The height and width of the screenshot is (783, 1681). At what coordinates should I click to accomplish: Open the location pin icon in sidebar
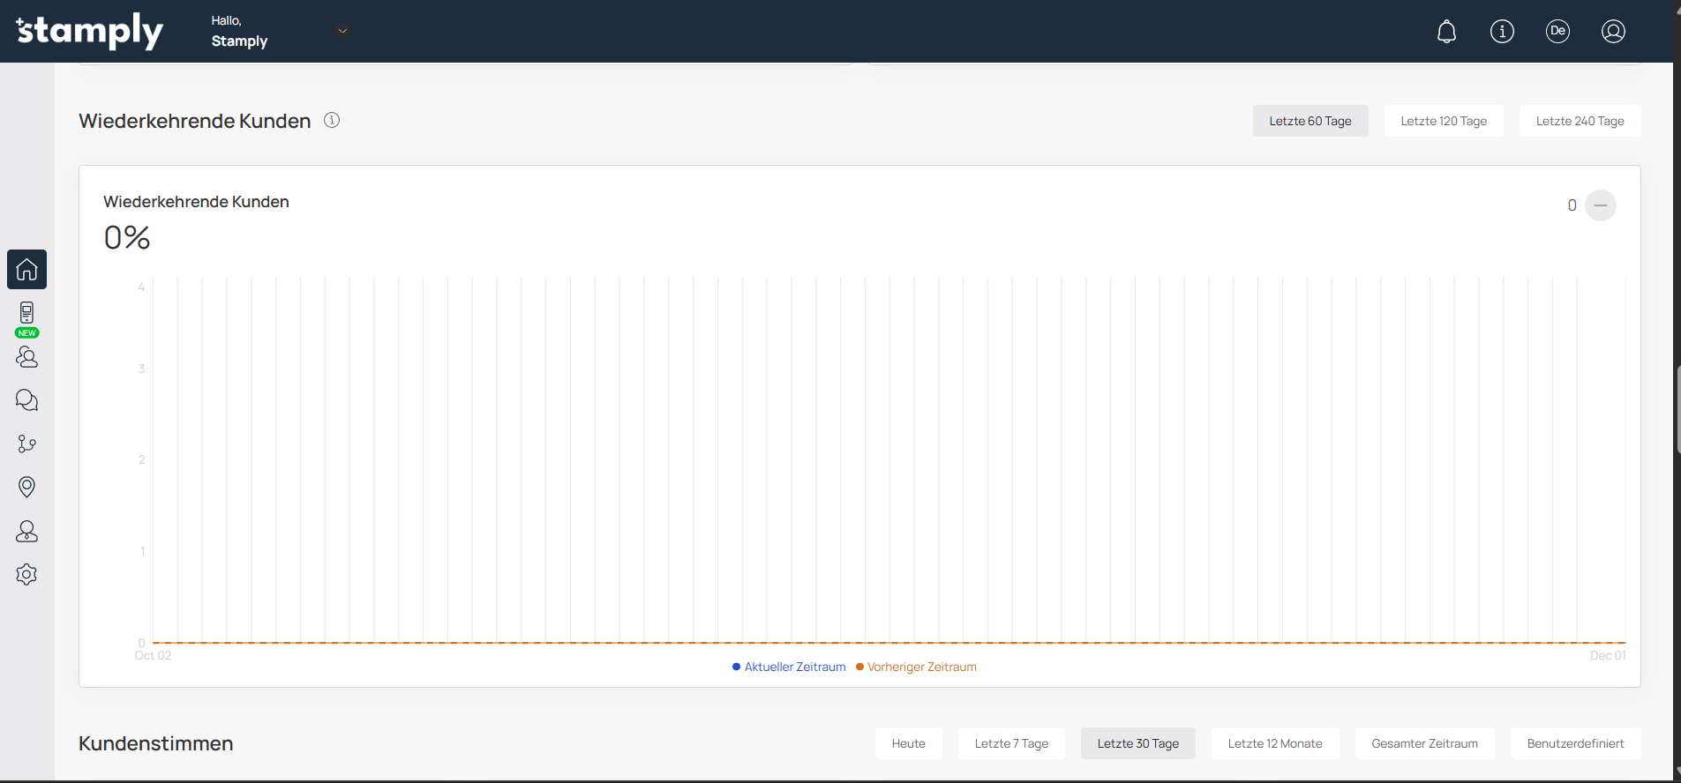(26, 487)
